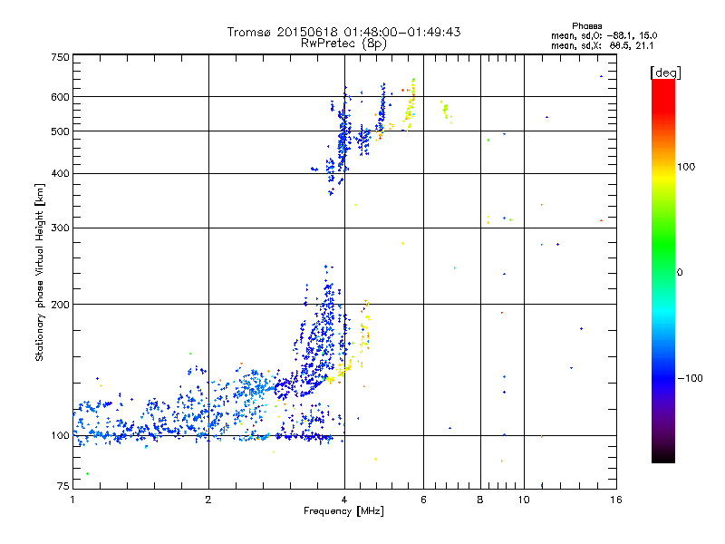Click the "500" height axis tick label

click(60, 131)
